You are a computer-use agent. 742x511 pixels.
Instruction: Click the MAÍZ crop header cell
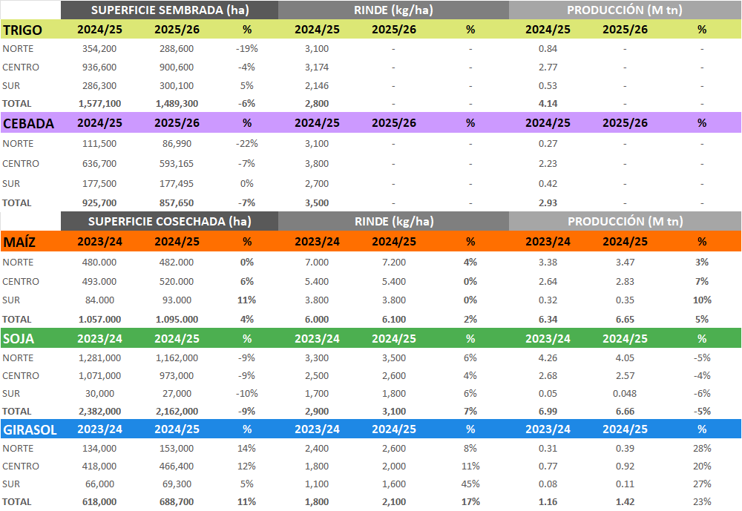click(x=21, y=242)
